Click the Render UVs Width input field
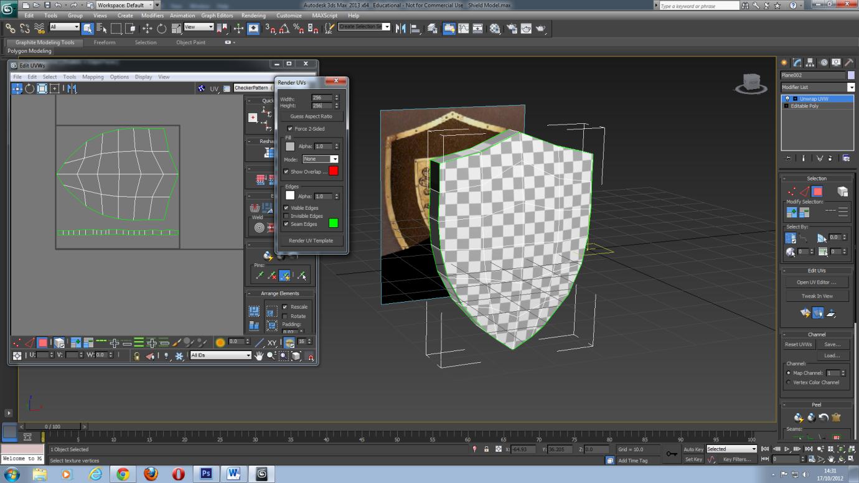Image resolution: width=859 pixels, height=483 pixels. [x=322, y=98]
